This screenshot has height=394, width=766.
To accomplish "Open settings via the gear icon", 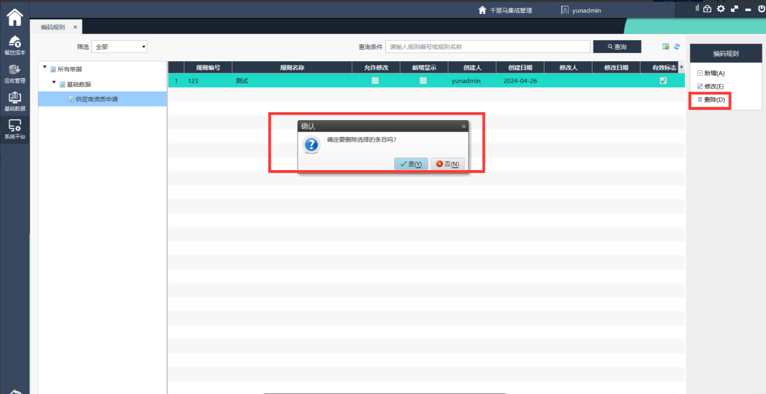I will tap(720, 9).
